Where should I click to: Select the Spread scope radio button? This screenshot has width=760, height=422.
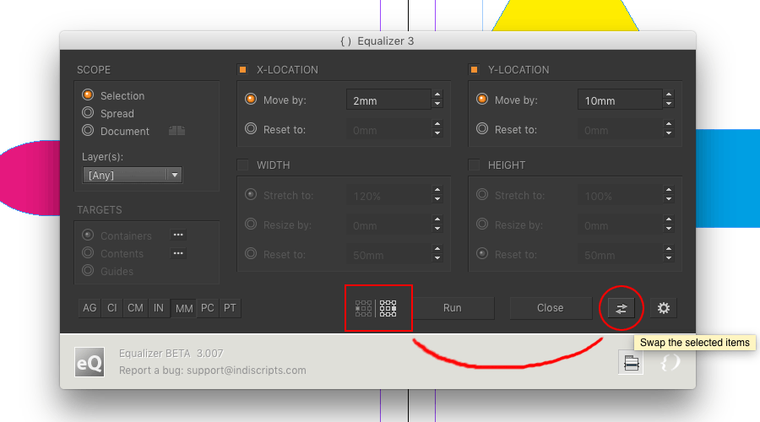[88, 113]
